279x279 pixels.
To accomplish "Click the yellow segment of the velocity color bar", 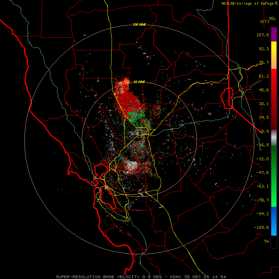I will click(x=274, y=48).
